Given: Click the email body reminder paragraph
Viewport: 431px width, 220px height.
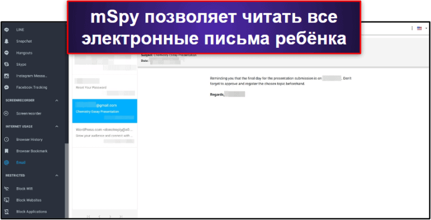Looking at the screenshot, I should pos(281,81).
